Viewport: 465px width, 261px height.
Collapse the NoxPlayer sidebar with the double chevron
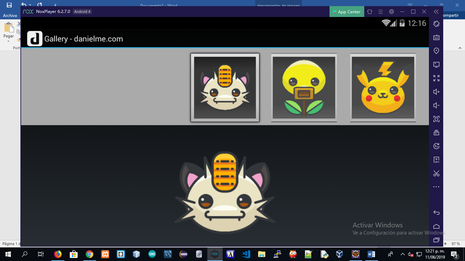436,12
